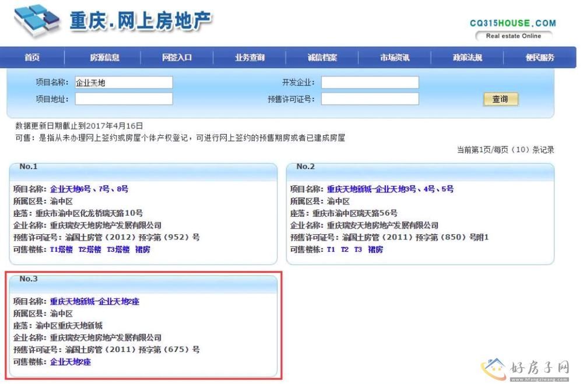Go to the 房源信息 menu item
583x384 pixels.
[x=104, y=58]
